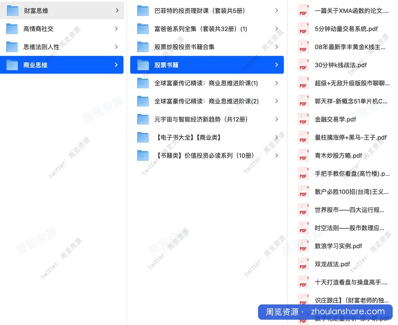
Task: Click the 【电子书大全】【商业类】 folder icon
Action: (143, 137)
